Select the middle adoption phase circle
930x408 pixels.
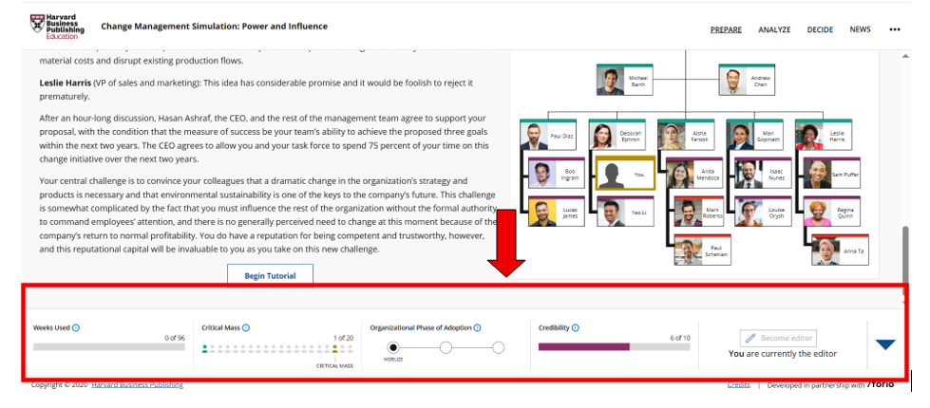coord(445,348)
